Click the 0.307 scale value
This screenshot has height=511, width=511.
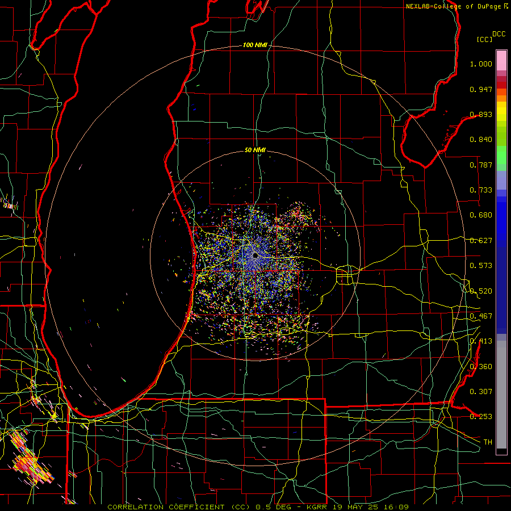(x=481, y=392)
